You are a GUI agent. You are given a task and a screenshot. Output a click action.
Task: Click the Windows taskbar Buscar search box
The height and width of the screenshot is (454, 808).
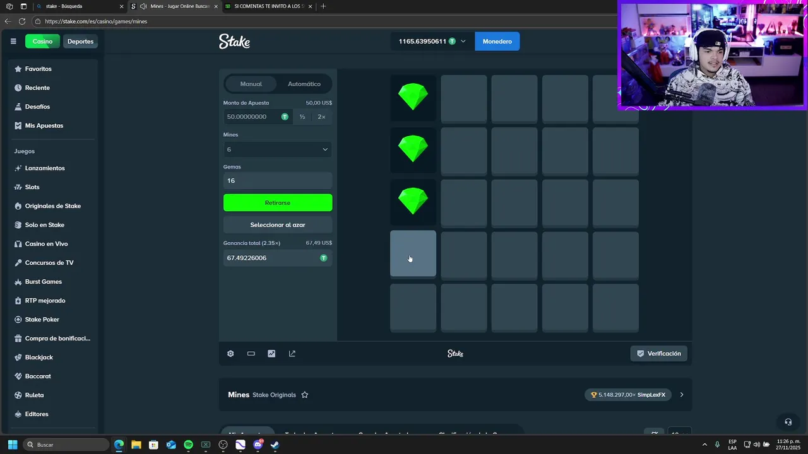[67, 445]
